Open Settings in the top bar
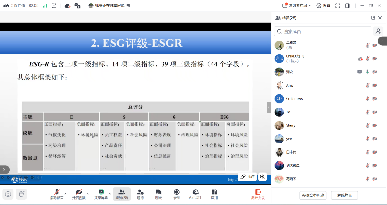Viewport: 387px width, 205px height. pyautogui.click(x=323, y=5)
